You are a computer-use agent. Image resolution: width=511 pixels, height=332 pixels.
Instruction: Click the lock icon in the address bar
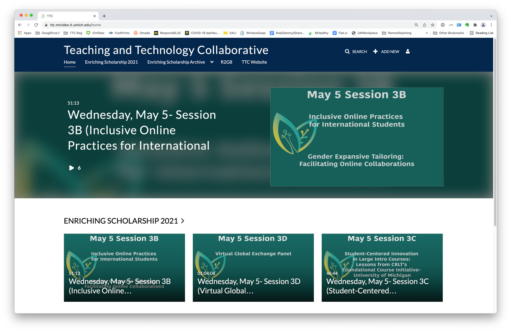[x=46, y=25]
